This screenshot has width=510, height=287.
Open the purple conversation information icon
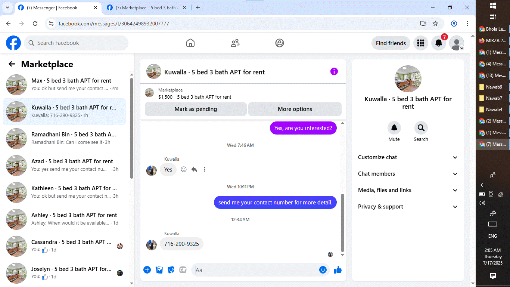(x=334, y=71)
